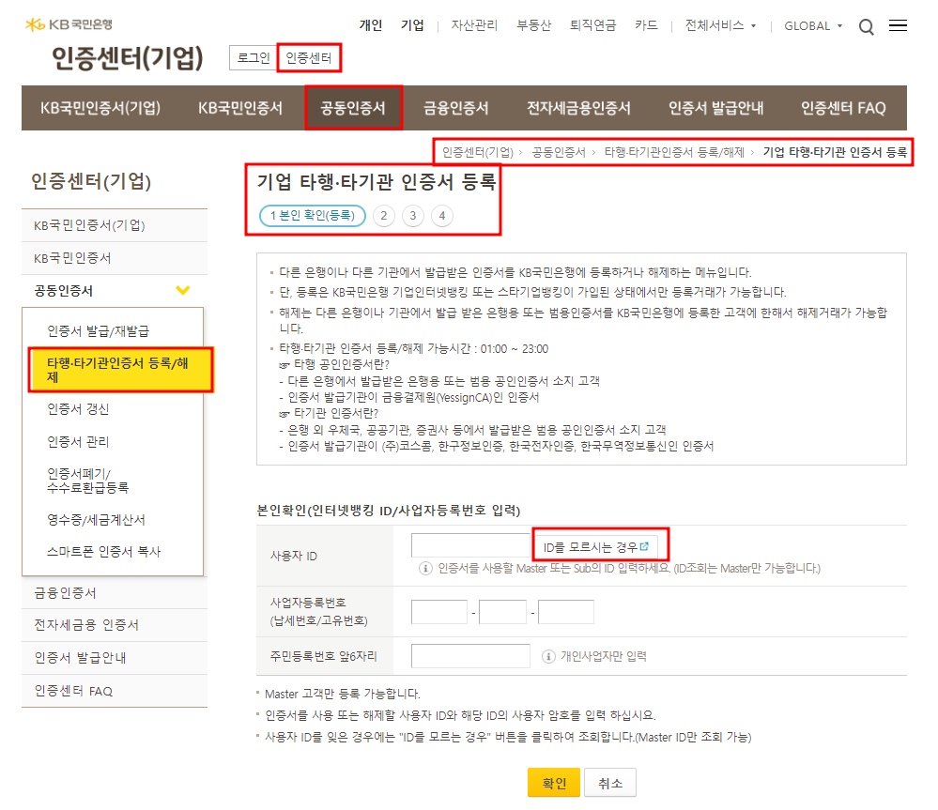Viewport: 938px width, 810px height.
Task: Focus third 사업자등록번호 input box
Action: (566, 612)
